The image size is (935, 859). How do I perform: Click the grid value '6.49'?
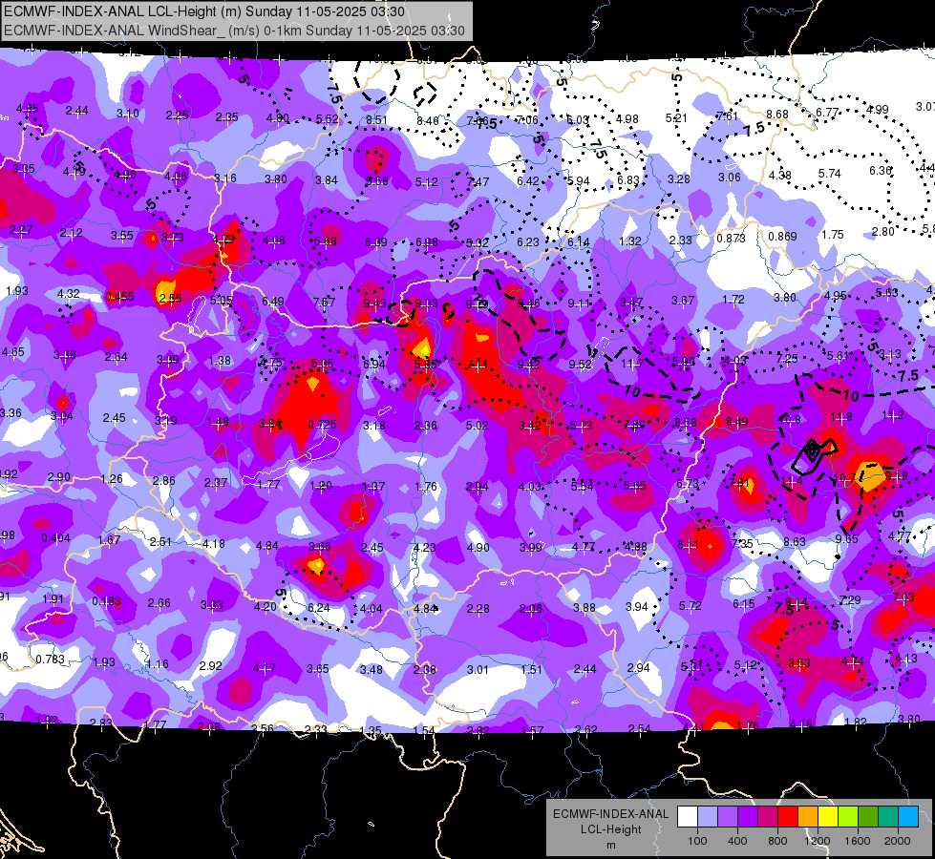(x=273, y=301)
